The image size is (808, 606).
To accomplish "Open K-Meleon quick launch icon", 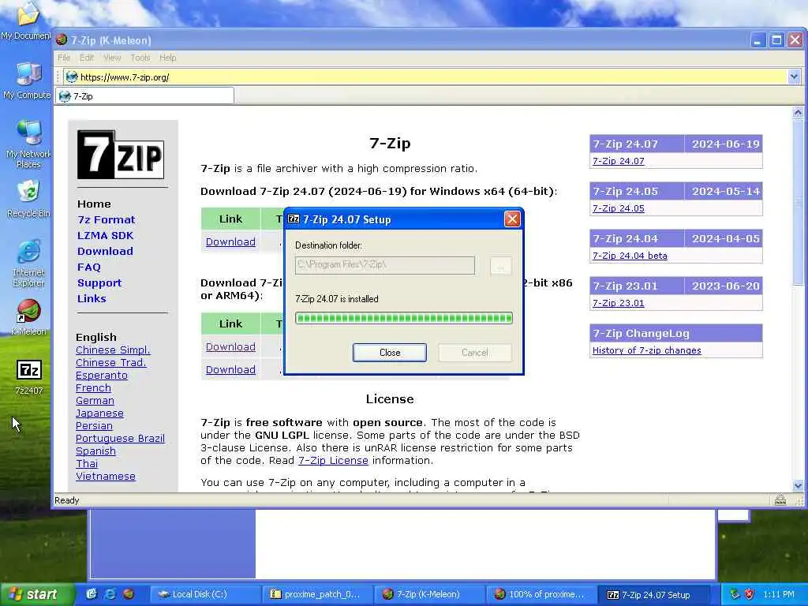I will point(129,594).
